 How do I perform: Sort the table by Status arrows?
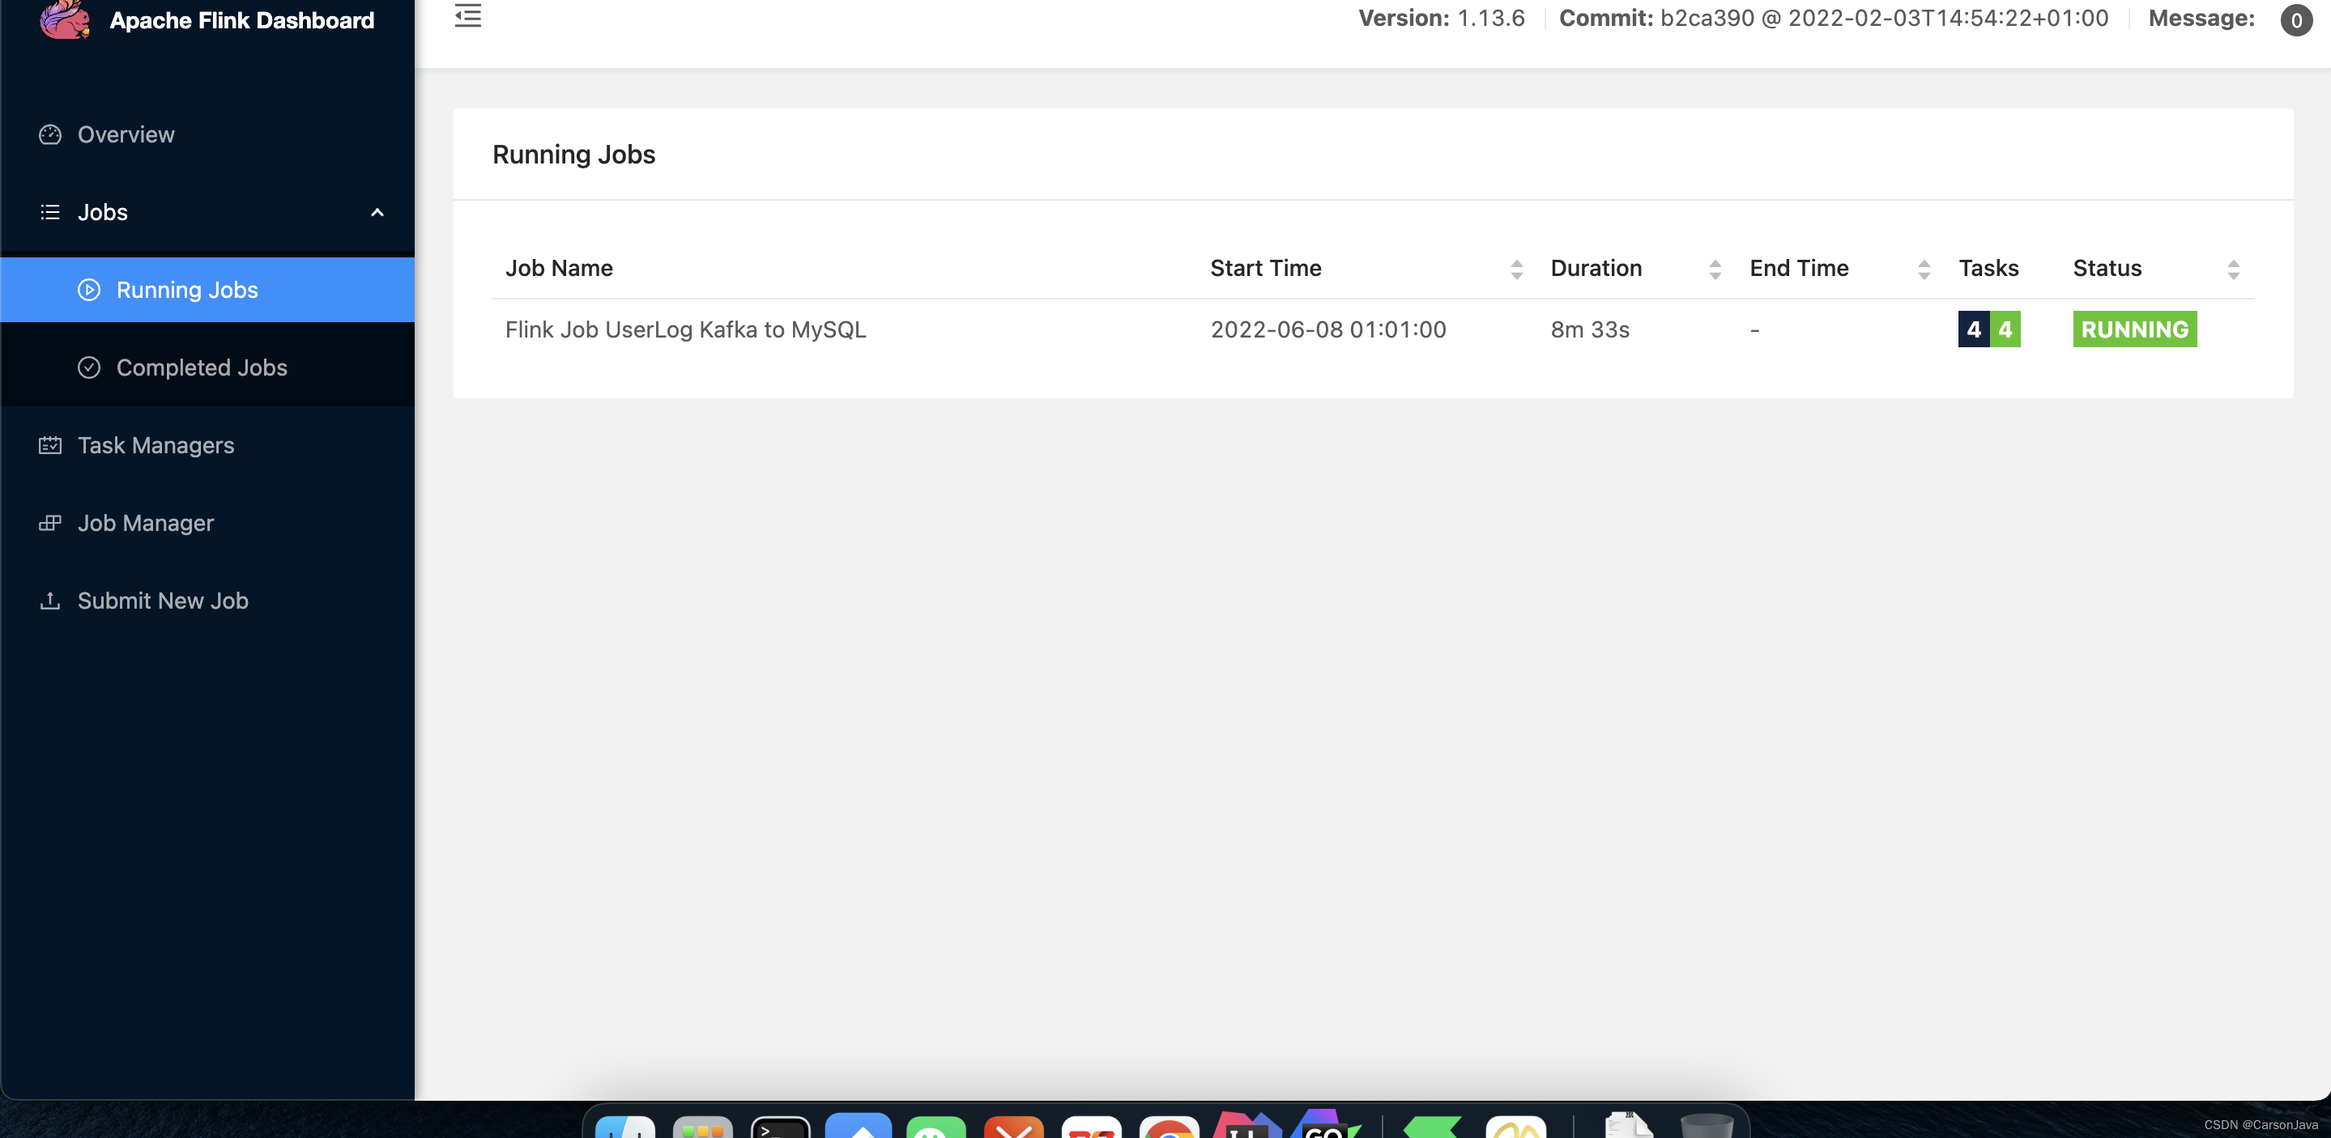[2233, 269]
